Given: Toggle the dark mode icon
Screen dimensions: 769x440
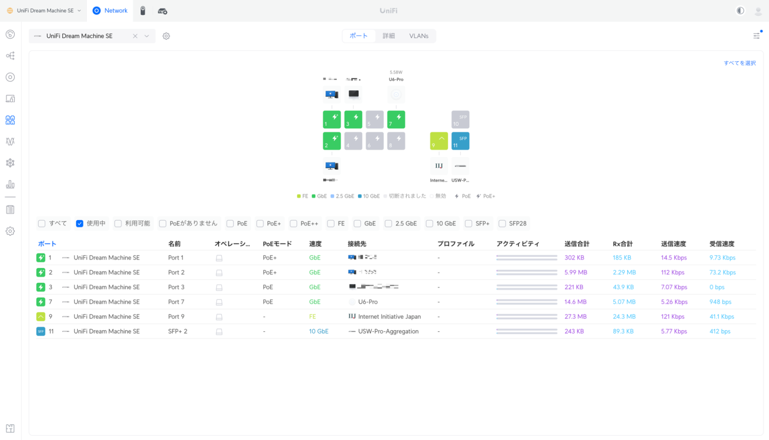Looking at the screenshot, I should [x=740, y=11].
